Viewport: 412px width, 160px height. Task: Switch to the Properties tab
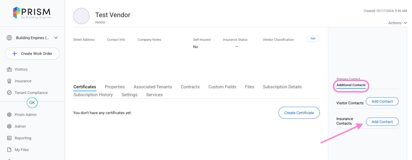click(115, 87)
